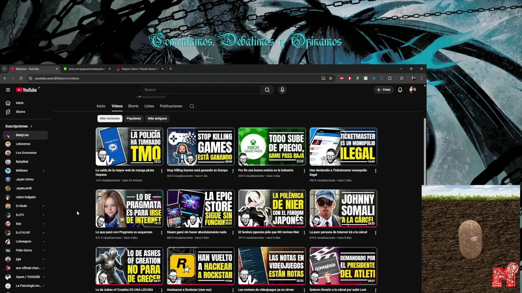Click the search magnifier button

(267, 90)
